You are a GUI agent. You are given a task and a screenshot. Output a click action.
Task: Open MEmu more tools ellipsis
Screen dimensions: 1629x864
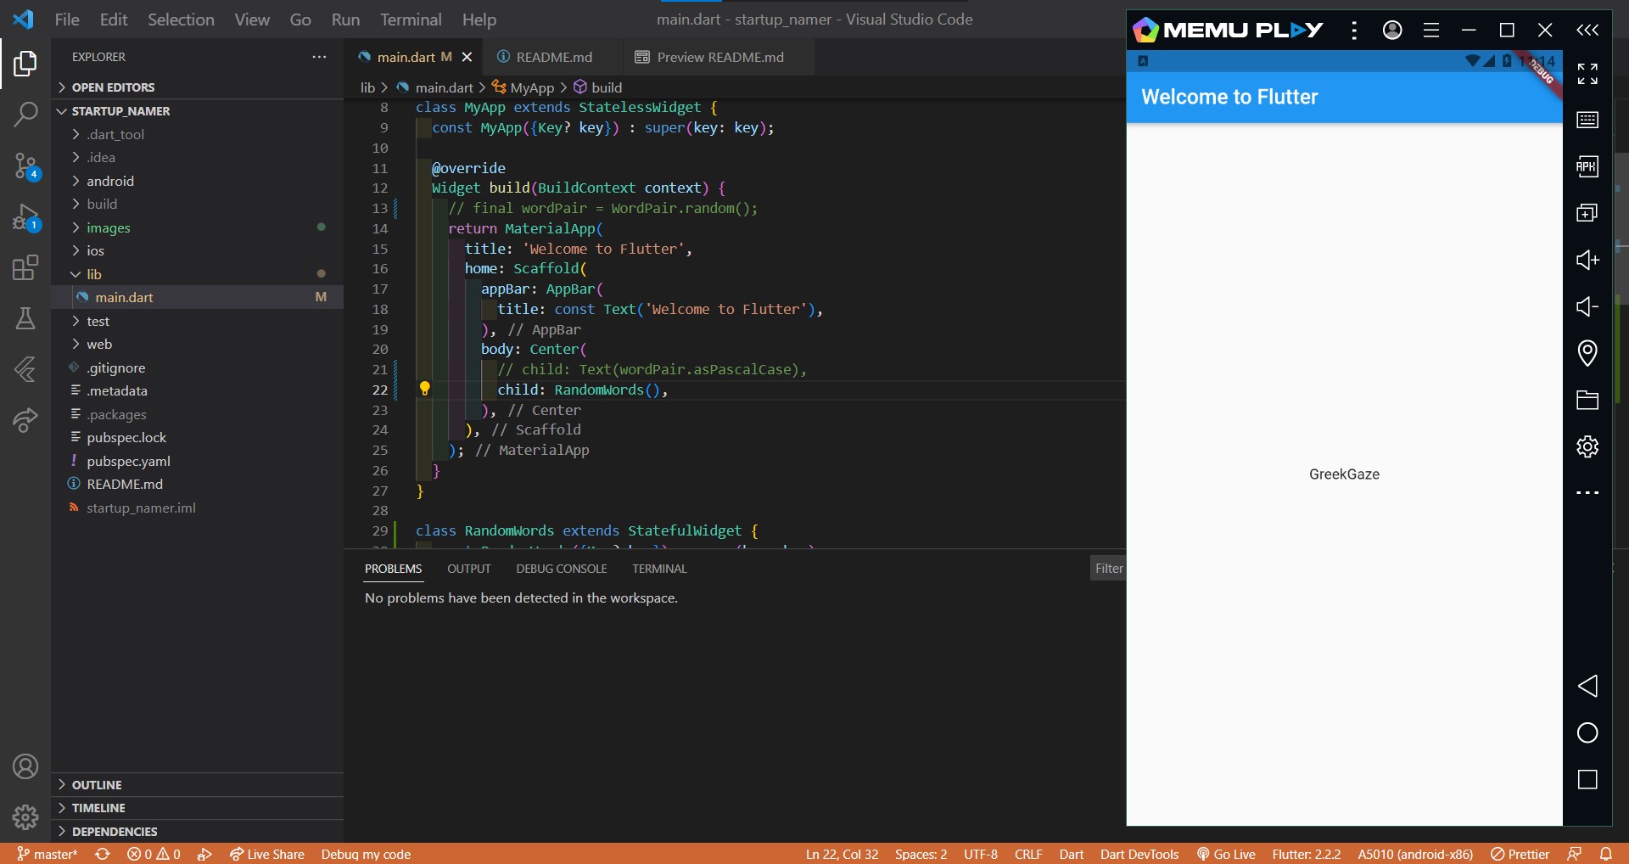point(1587,492)
